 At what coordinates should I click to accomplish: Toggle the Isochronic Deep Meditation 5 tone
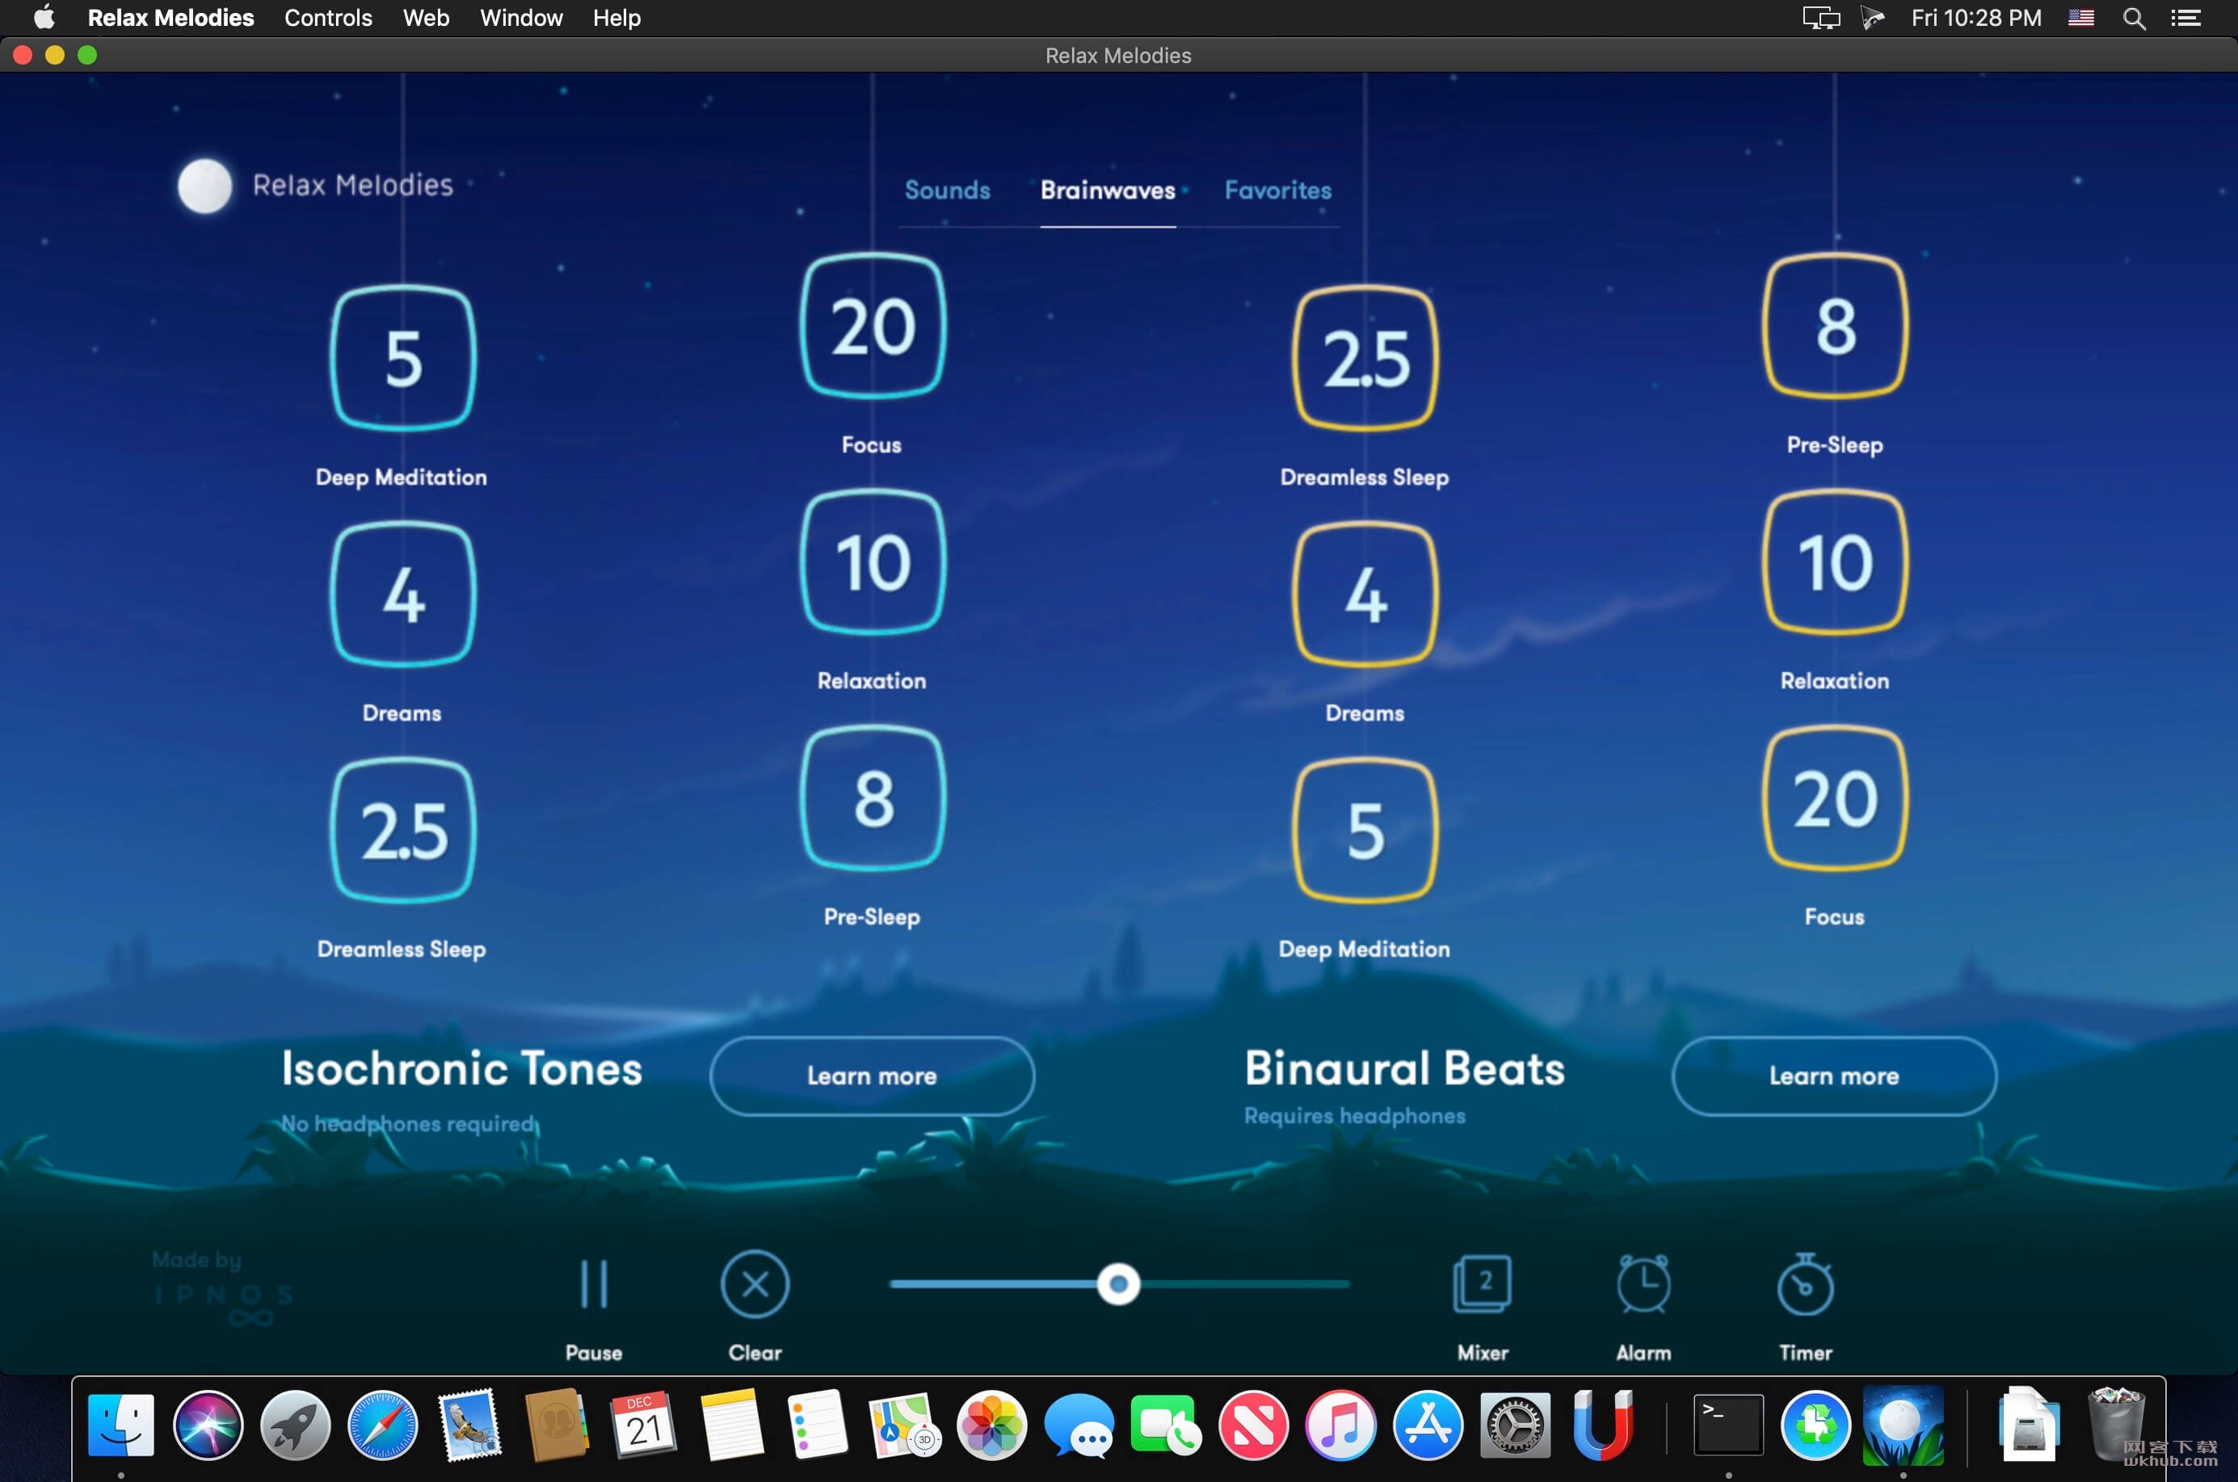402,358
